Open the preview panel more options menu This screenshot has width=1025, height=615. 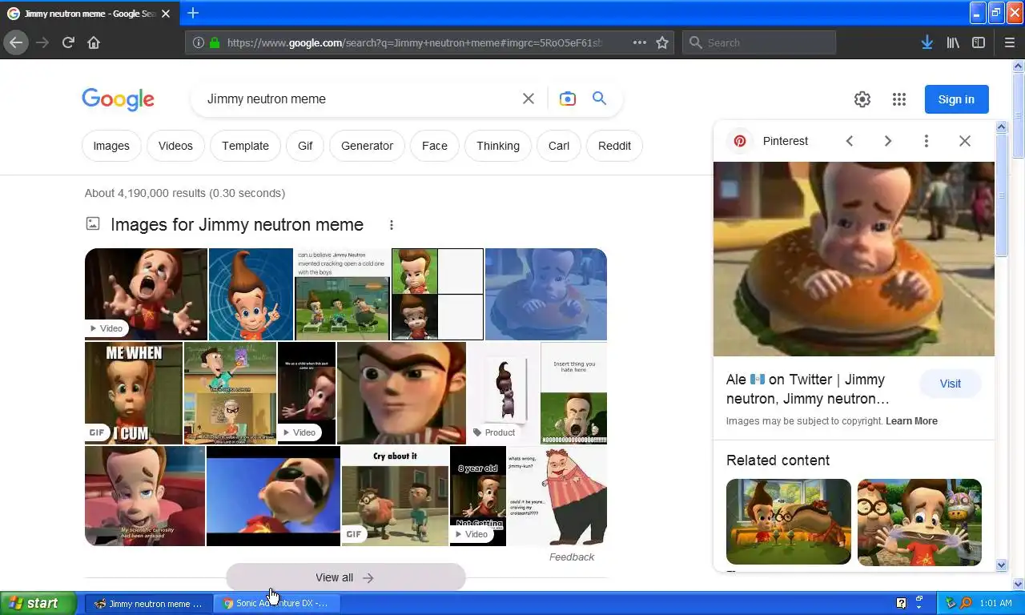927,141
